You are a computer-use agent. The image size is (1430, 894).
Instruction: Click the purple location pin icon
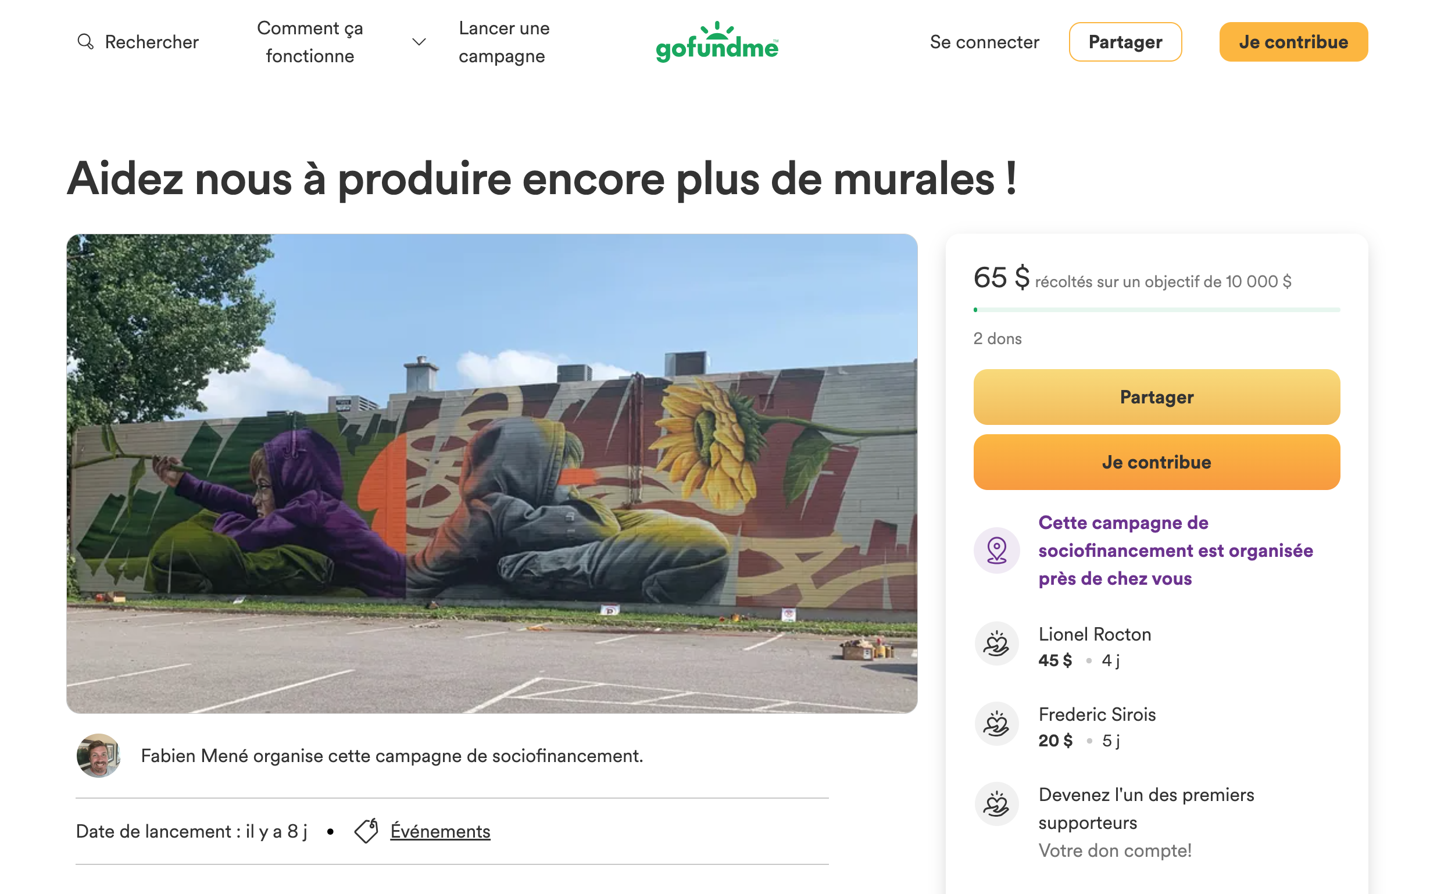tap(996, 550)
